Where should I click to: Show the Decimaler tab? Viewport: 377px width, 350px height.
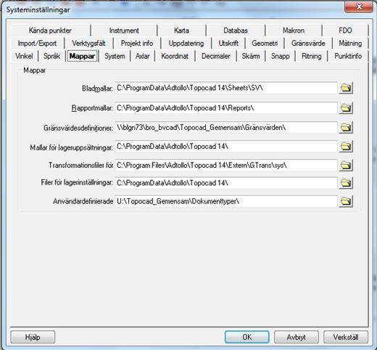pos(215,56)
